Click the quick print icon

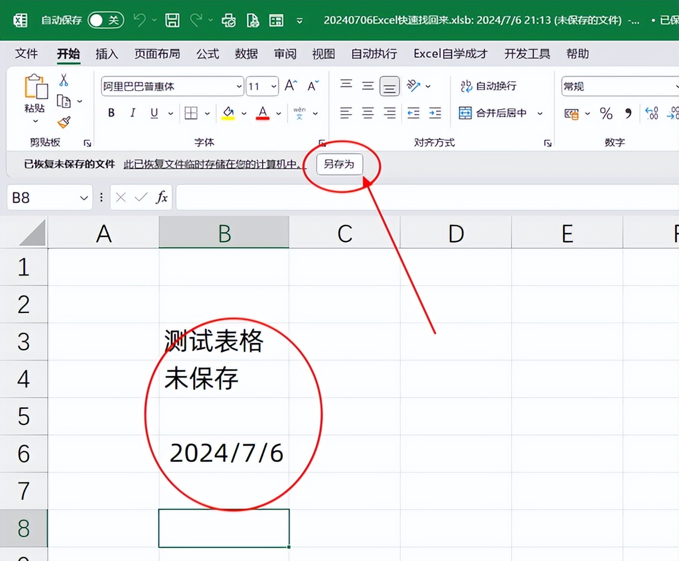[x=229, y=20]
